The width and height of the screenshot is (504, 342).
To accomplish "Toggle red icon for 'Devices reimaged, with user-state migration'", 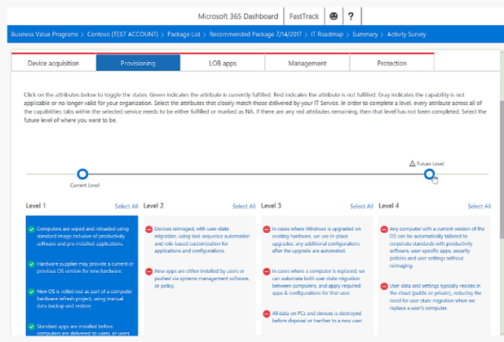I will [x=148, y=229].
